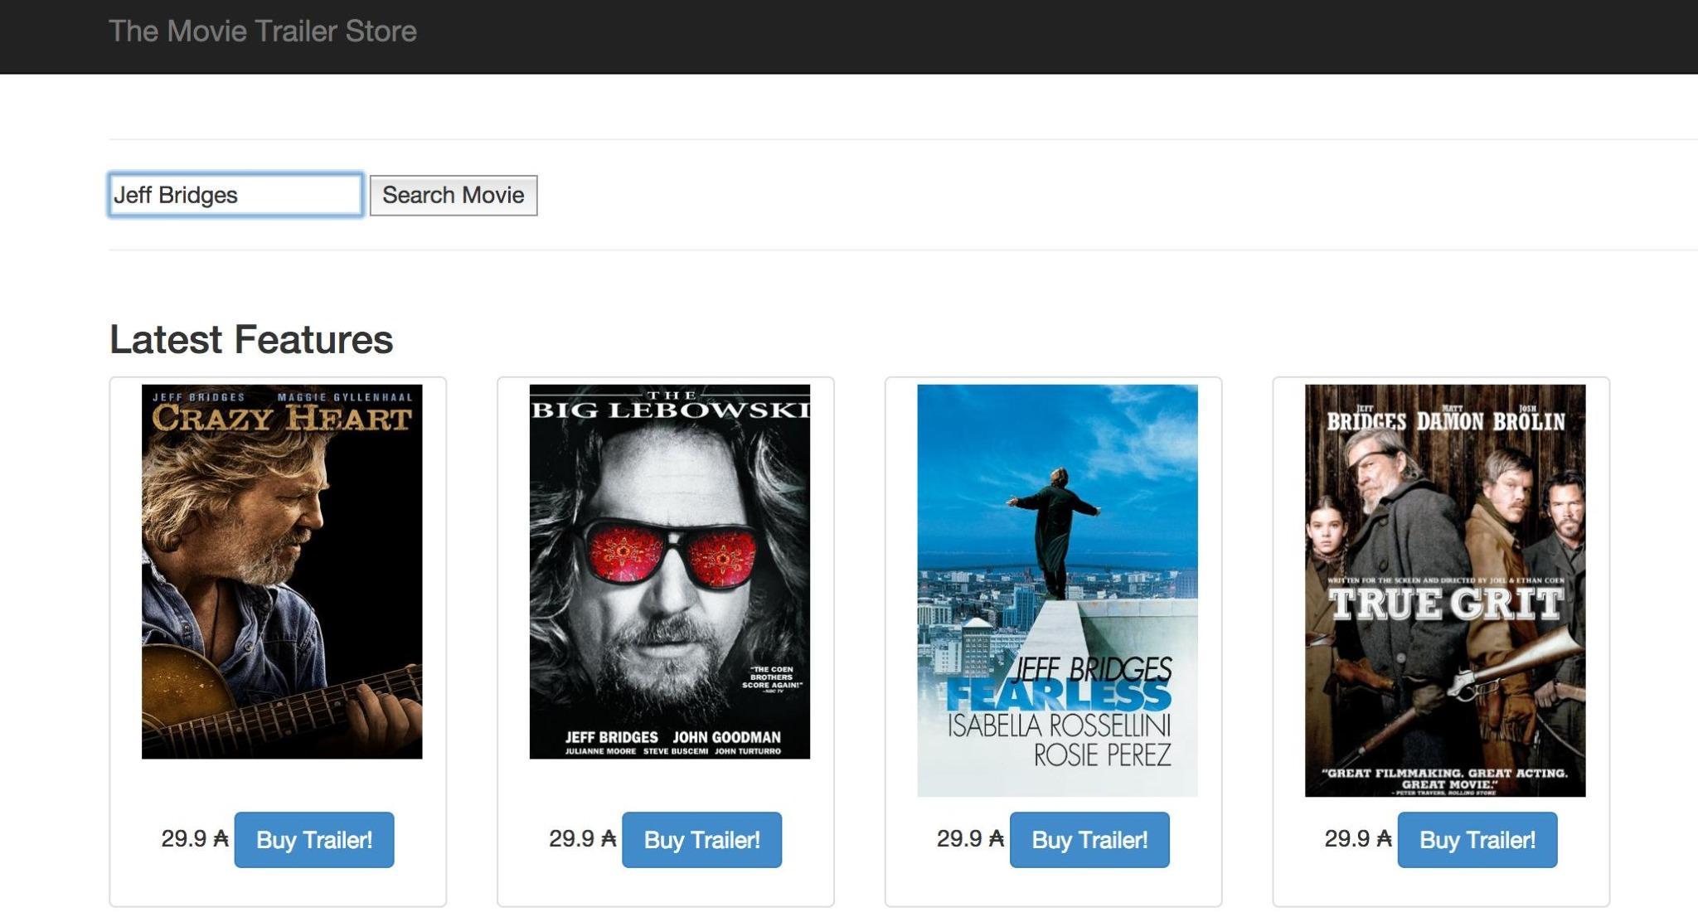Image resolution: width=1698 pixels, height=917 pixels.
Task: Buy Trailer for True Grit
Action: 1477,840
